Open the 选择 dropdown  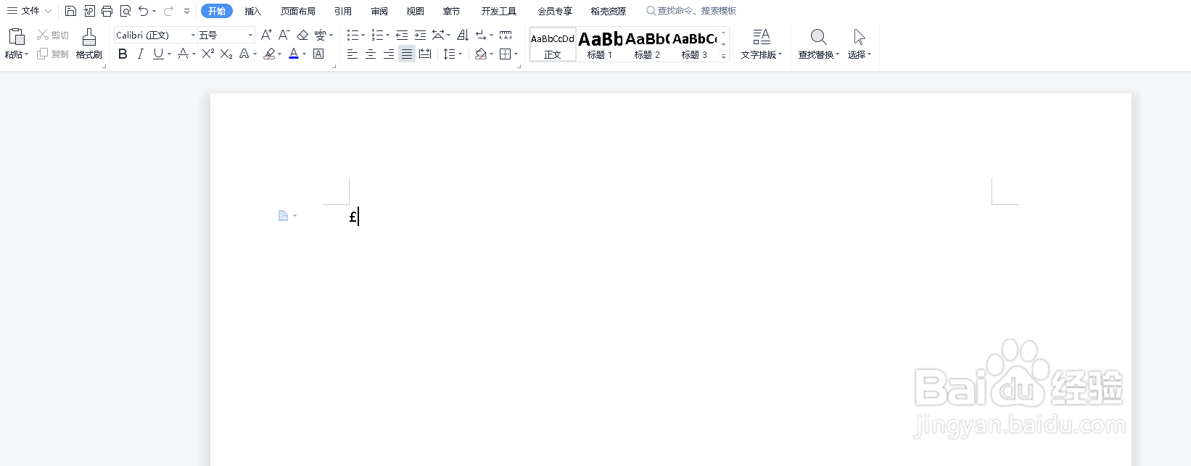pyautogui.click(x=860, y=44)
